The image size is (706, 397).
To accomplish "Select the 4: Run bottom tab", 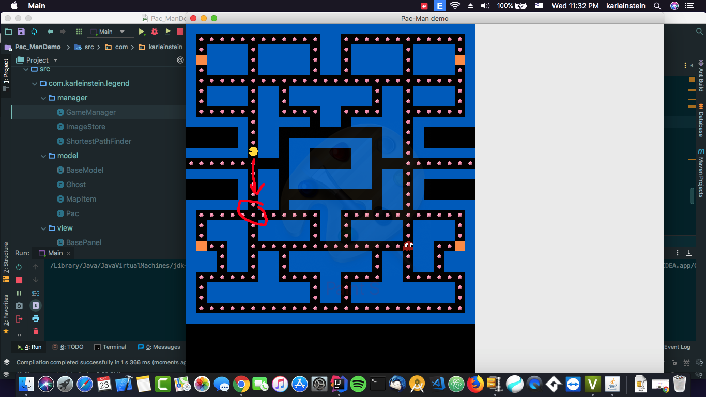I will click(29, 347).
